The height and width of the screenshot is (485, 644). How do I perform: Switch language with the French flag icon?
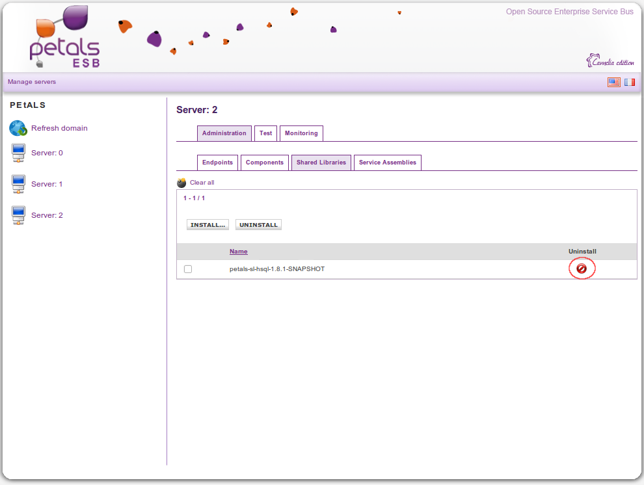[629, 82]
